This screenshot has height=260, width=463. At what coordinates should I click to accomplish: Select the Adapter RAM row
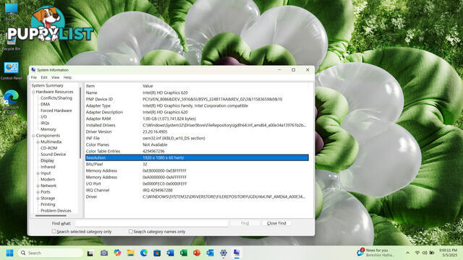click(197, 118)
